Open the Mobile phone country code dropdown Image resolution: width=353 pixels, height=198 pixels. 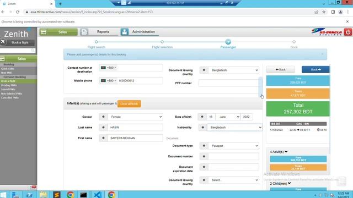coord(108,81)
